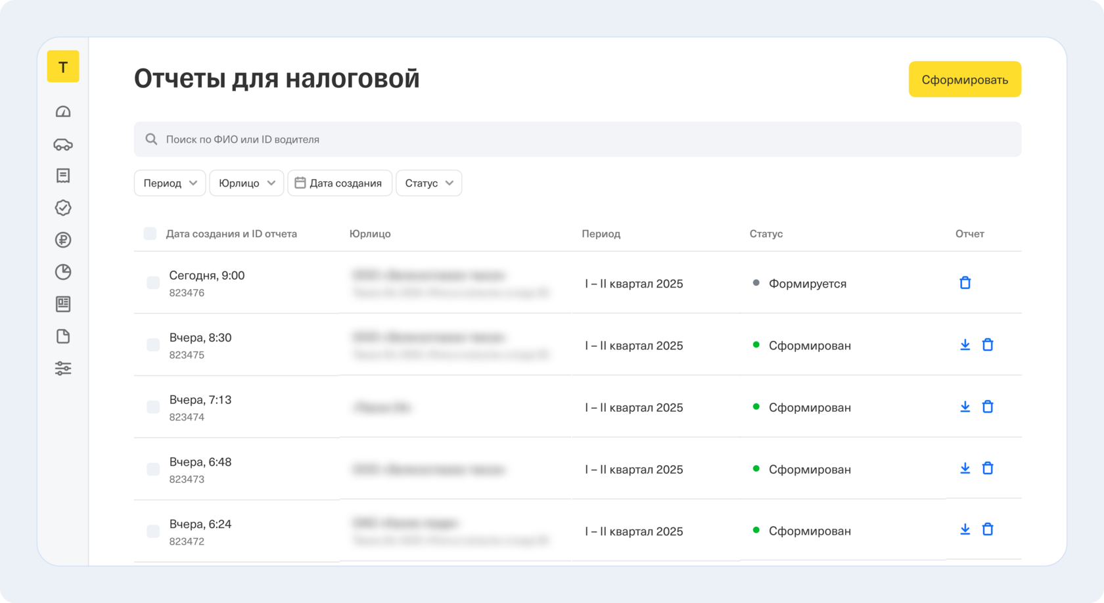
Task: Click the speedometer dashboard sidebar icon
Action: pyautogui.click(x=63, y=112)
